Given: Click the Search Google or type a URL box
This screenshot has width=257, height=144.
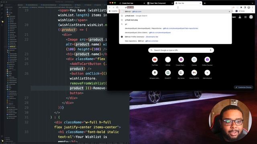Looking at the screenshot, I should 181,50.
